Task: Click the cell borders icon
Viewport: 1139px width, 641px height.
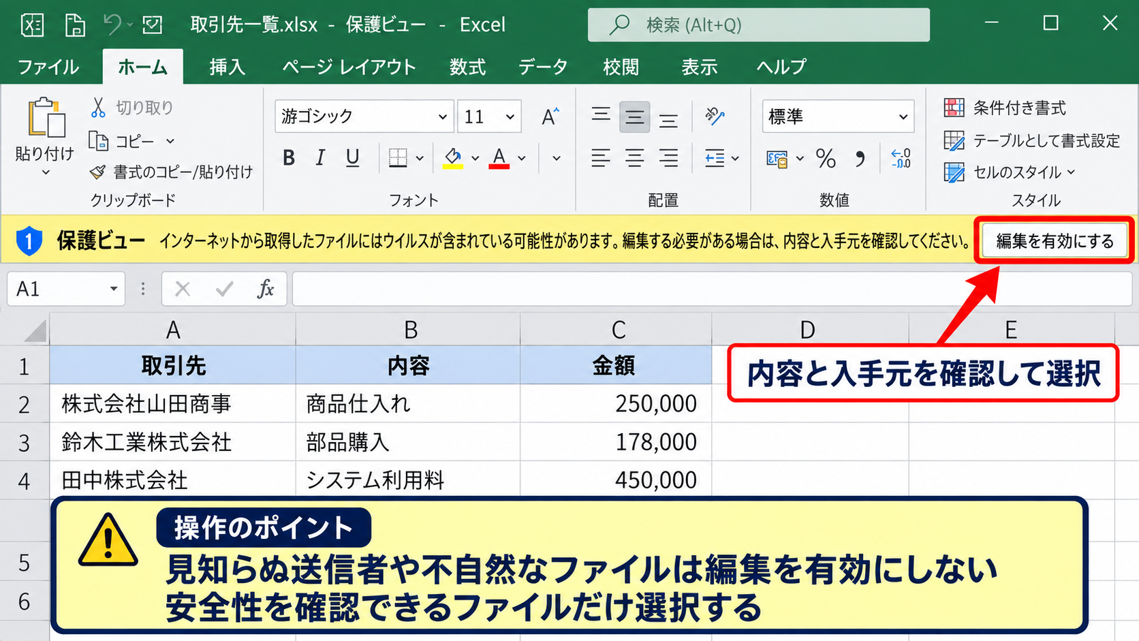Action: [x=398, y=158]
